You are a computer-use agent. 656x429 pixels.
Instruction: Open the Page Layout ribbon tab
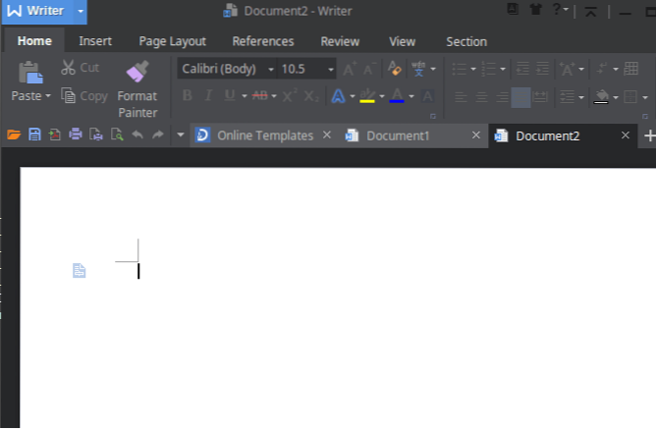click(x=172, y=41)
